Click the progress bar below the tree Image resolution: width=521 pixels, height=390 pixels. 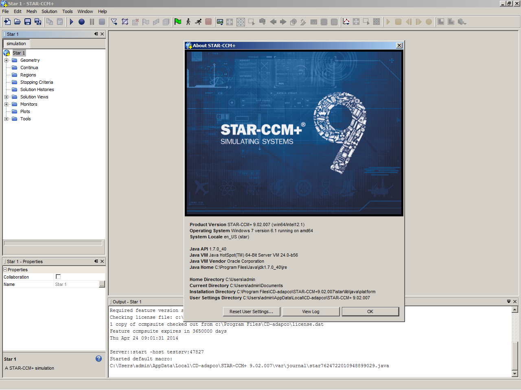[x=53, y=243]
